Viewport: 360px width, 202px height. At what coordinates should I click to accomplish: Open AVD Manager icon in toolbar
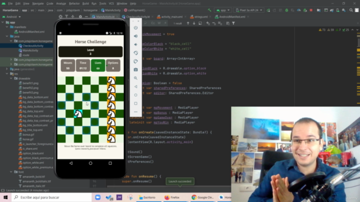[337, 10]
